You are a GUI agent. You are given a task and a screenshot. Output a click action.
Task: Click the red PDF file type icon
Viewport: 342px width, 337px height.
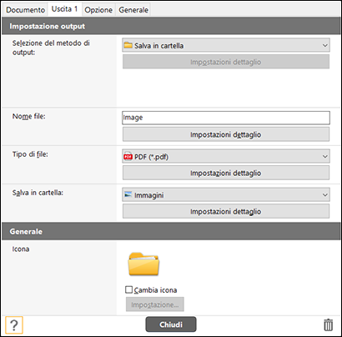[x=128, y=157]
